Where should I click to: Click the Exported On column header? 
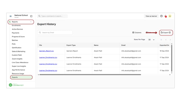(x=164, y=45)
